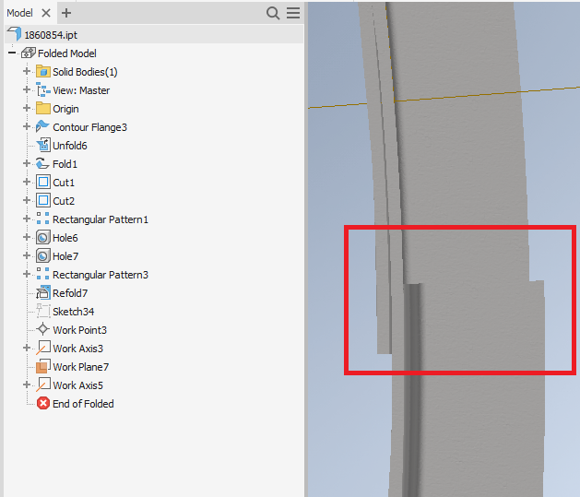Open the Model browser hamburger menu
Viewport: 580px width, 497px height.
pos(293,13)
